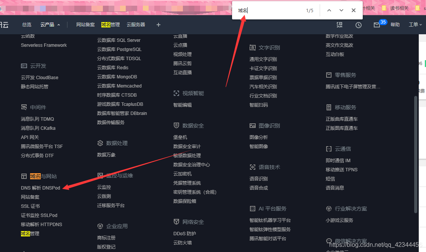Click the 数据安全 shield icon
The image size is (426, 252).
(x=176, y=126)
